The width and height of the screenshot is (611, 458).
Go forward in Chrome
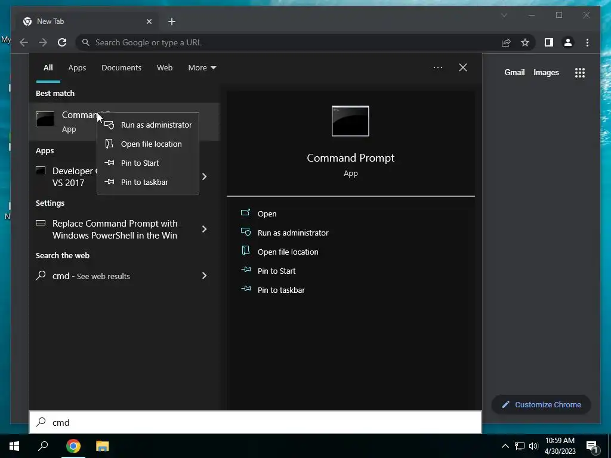43,42
